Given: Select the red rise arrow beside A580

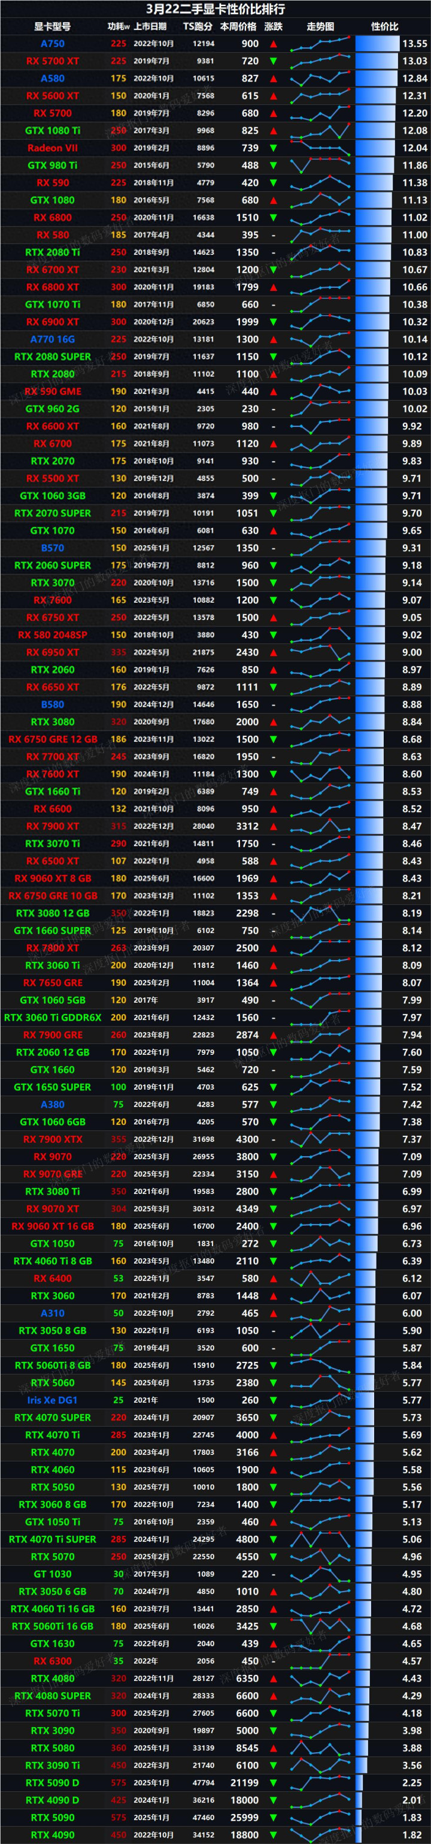Looking at the screenshot, I should coord(273,79).
